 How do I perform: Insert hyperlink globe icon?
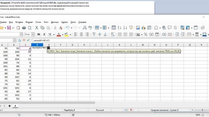pyautogui.click(x=164, y=28)
